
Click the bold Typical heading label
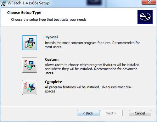(51, 37)
